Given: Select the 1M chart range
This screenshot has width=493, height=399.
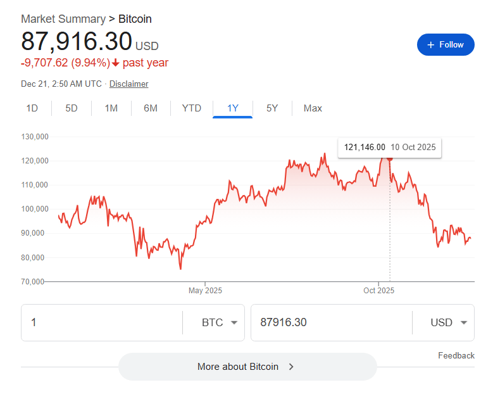Looking at the screenshot, I should click(111, 108).
